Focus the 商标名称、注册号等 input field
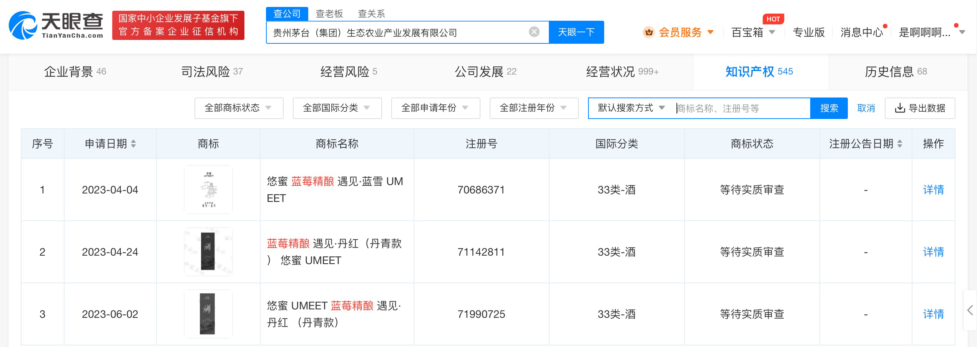The height and width of the screenshot is (347, 977). click(742, 108)
